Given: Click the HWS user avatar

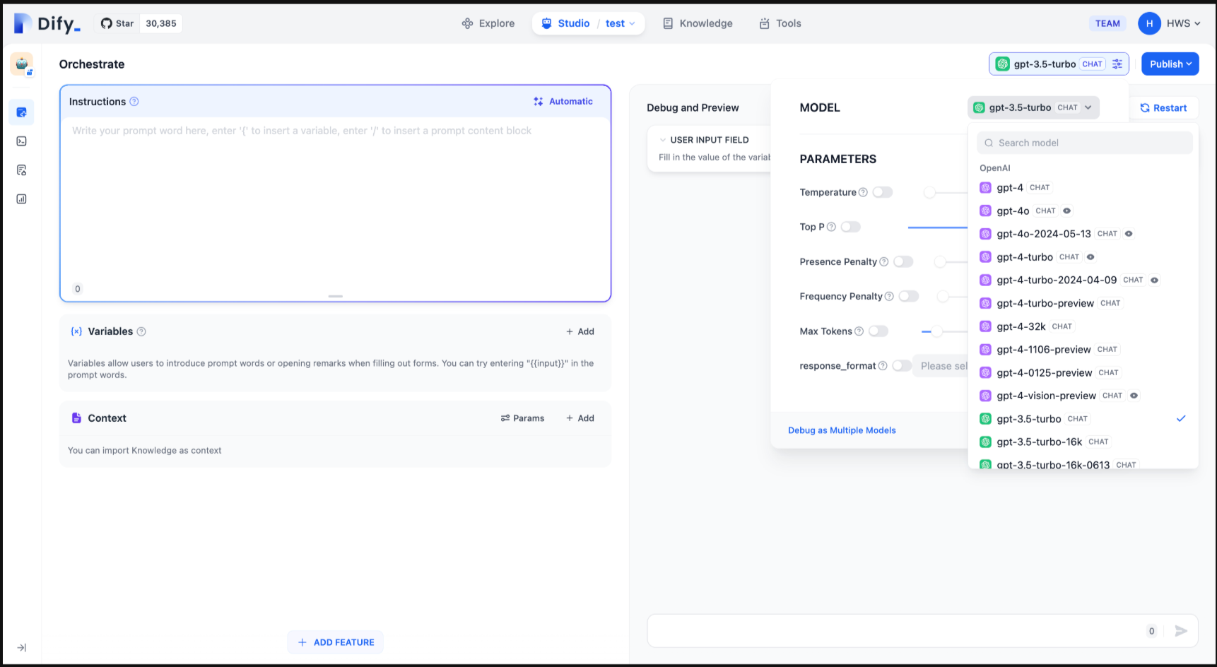Looking at the screenshot, I should [1150, 23].
